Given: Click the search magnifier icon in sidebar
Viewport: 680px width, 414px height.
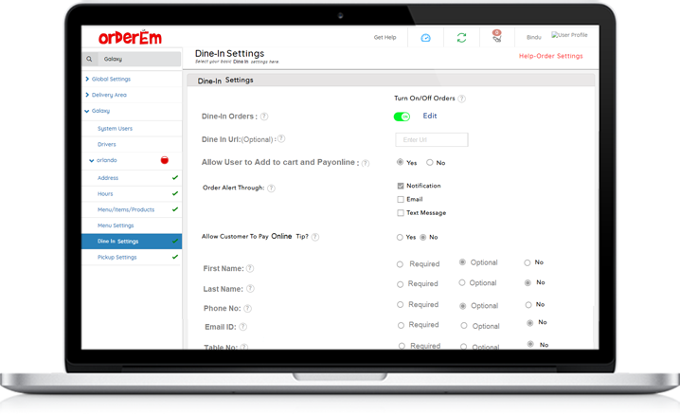Looking at the screenshot, I should coord(89,59).
